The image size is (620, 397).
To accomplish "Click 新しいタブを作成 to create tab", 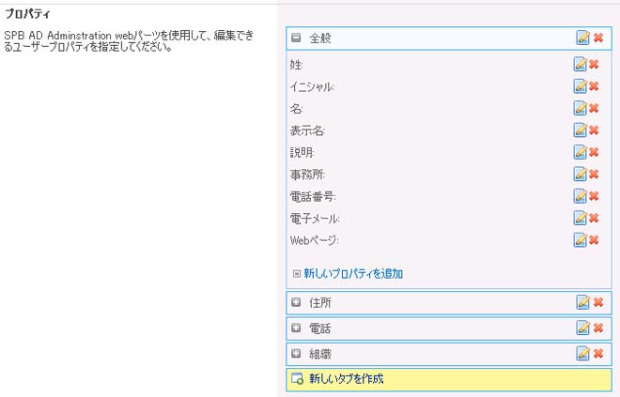I will [346, 379].
